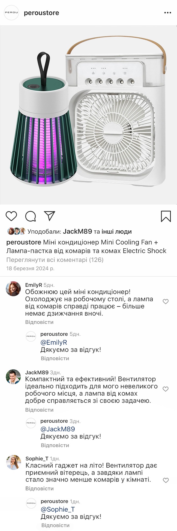Open JackM89 in the liked-by line

point(77,232)
